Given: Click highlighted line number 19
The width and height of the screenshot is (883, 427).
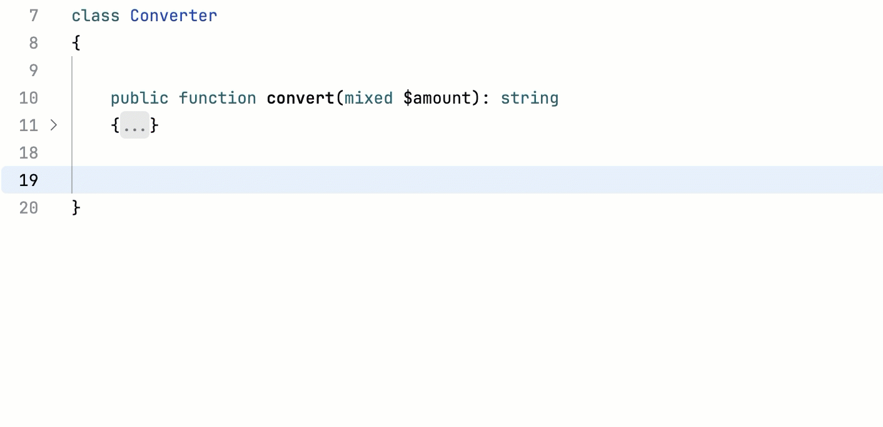Looking at the screenshot, I should tap(29, 180).
